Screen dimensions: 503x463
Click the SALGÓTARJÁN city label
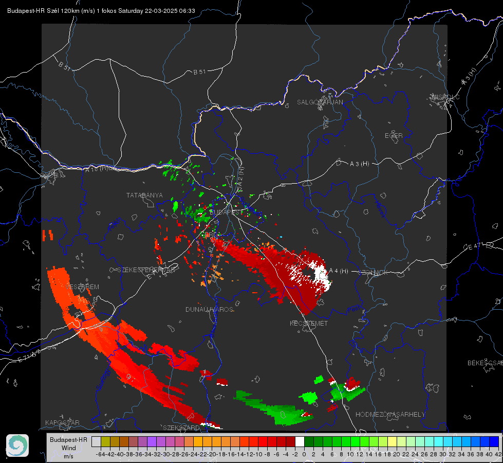point(320,102)
